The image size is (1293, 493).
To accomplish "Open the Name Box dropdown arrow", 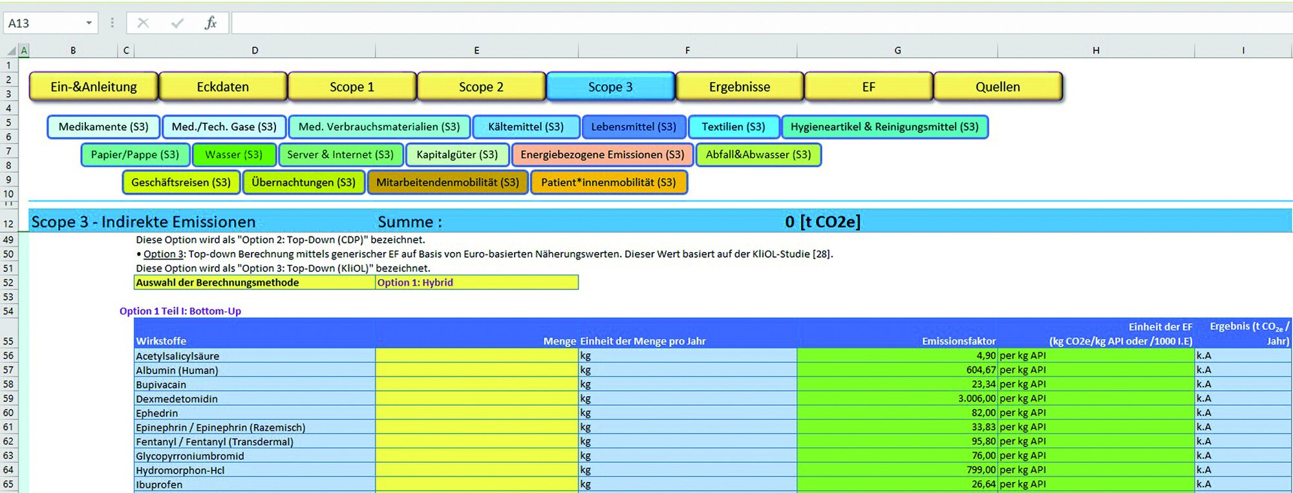I will coord(89,23).
